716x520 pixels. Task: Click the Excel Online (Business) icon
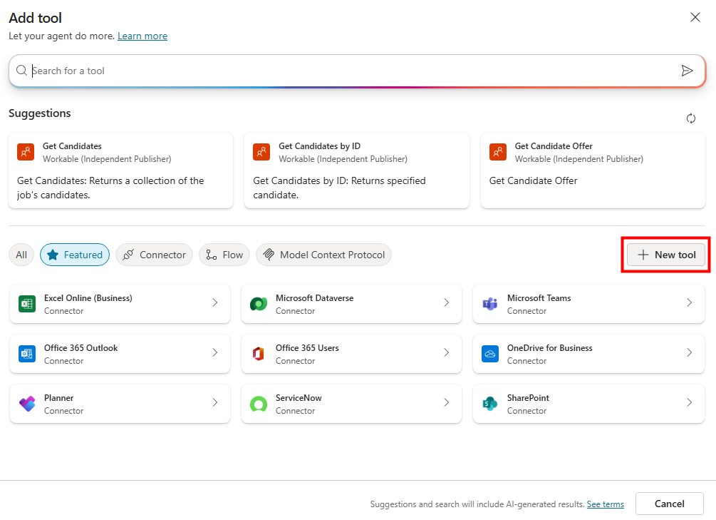(27, 304)
